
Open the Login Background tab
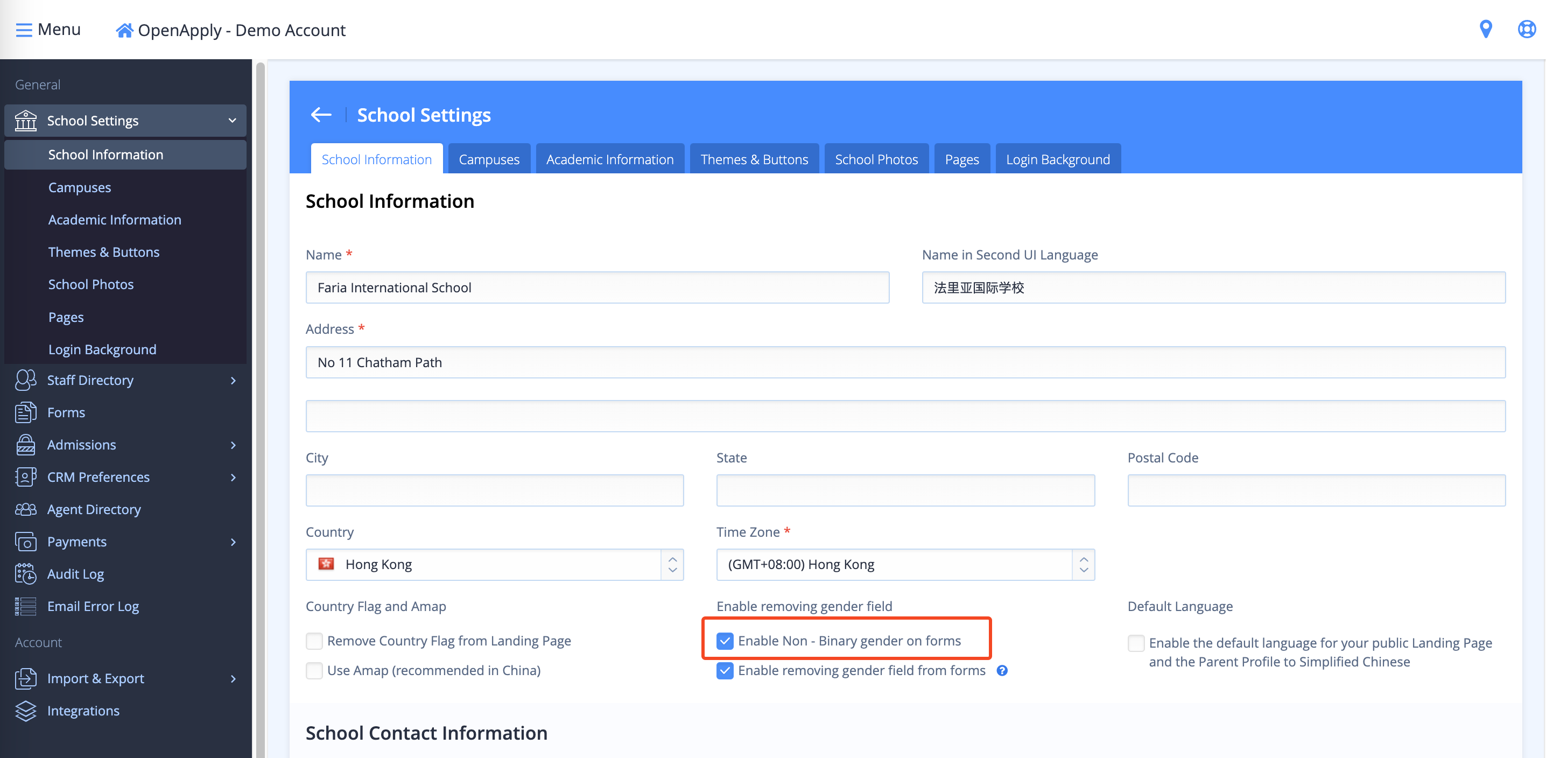1058,159
